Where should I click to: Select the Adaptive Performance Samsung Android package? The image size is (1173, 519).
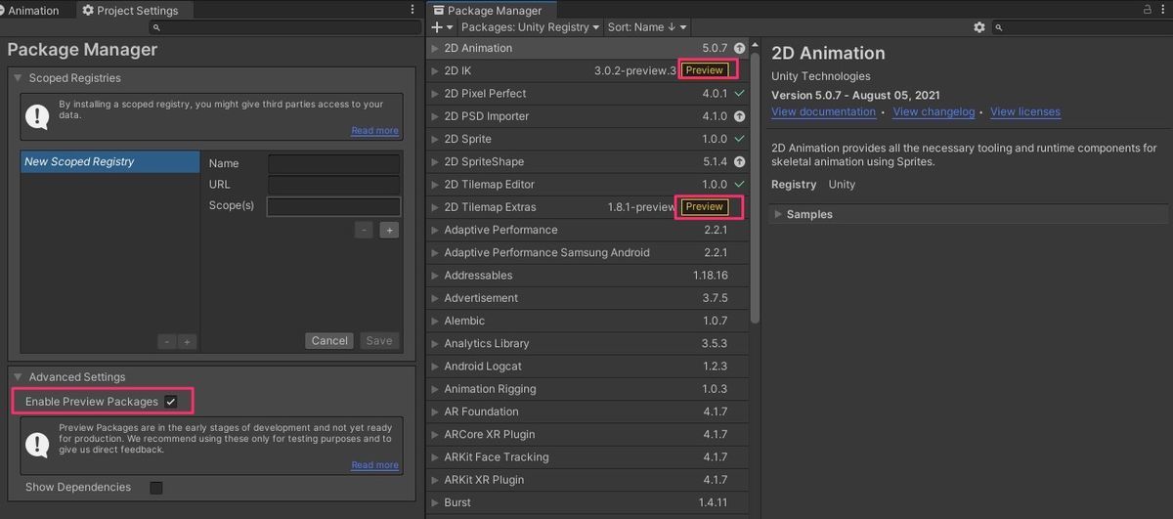pos(588,253)
